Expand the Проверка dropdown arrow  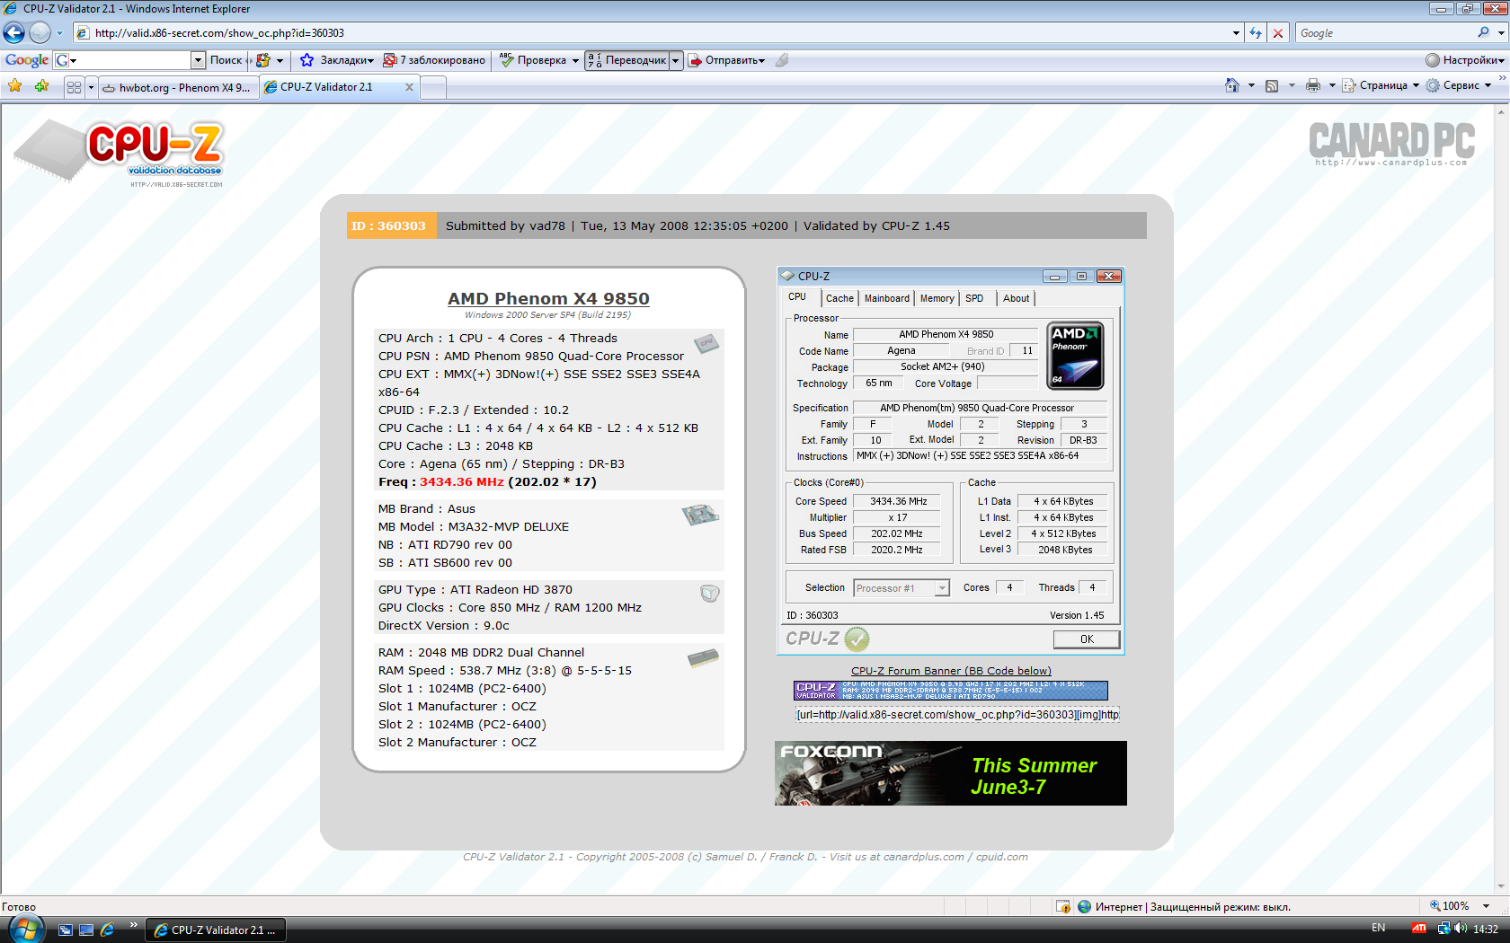tap(575, 60)
